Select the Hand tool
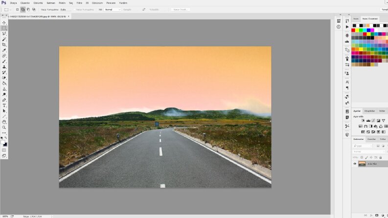 4,122
